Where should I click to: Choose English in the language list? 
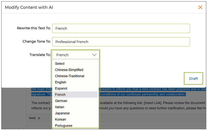[60, 82]
